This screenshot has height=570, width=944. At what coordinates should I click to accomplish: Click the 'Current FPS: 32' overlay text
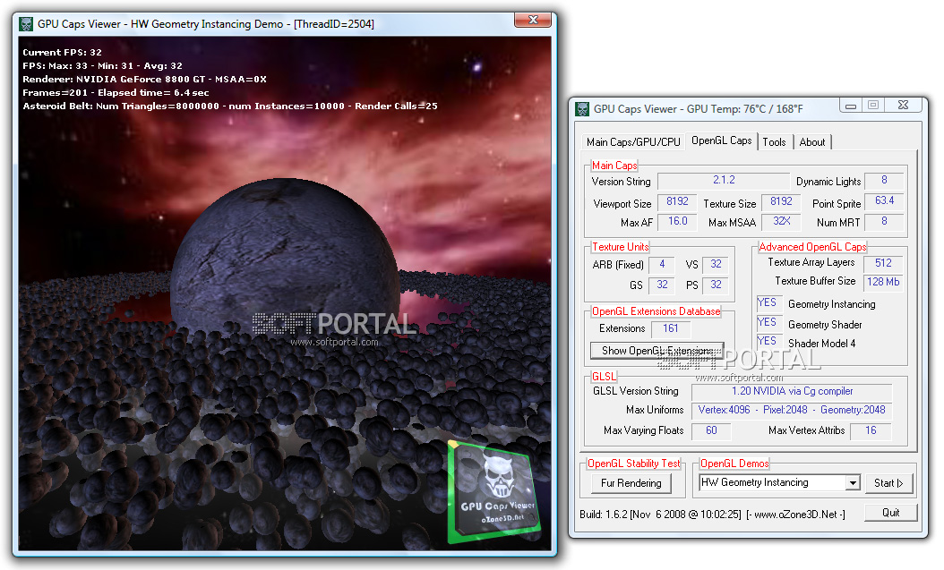pyautogui.click(x=62, y=52)
